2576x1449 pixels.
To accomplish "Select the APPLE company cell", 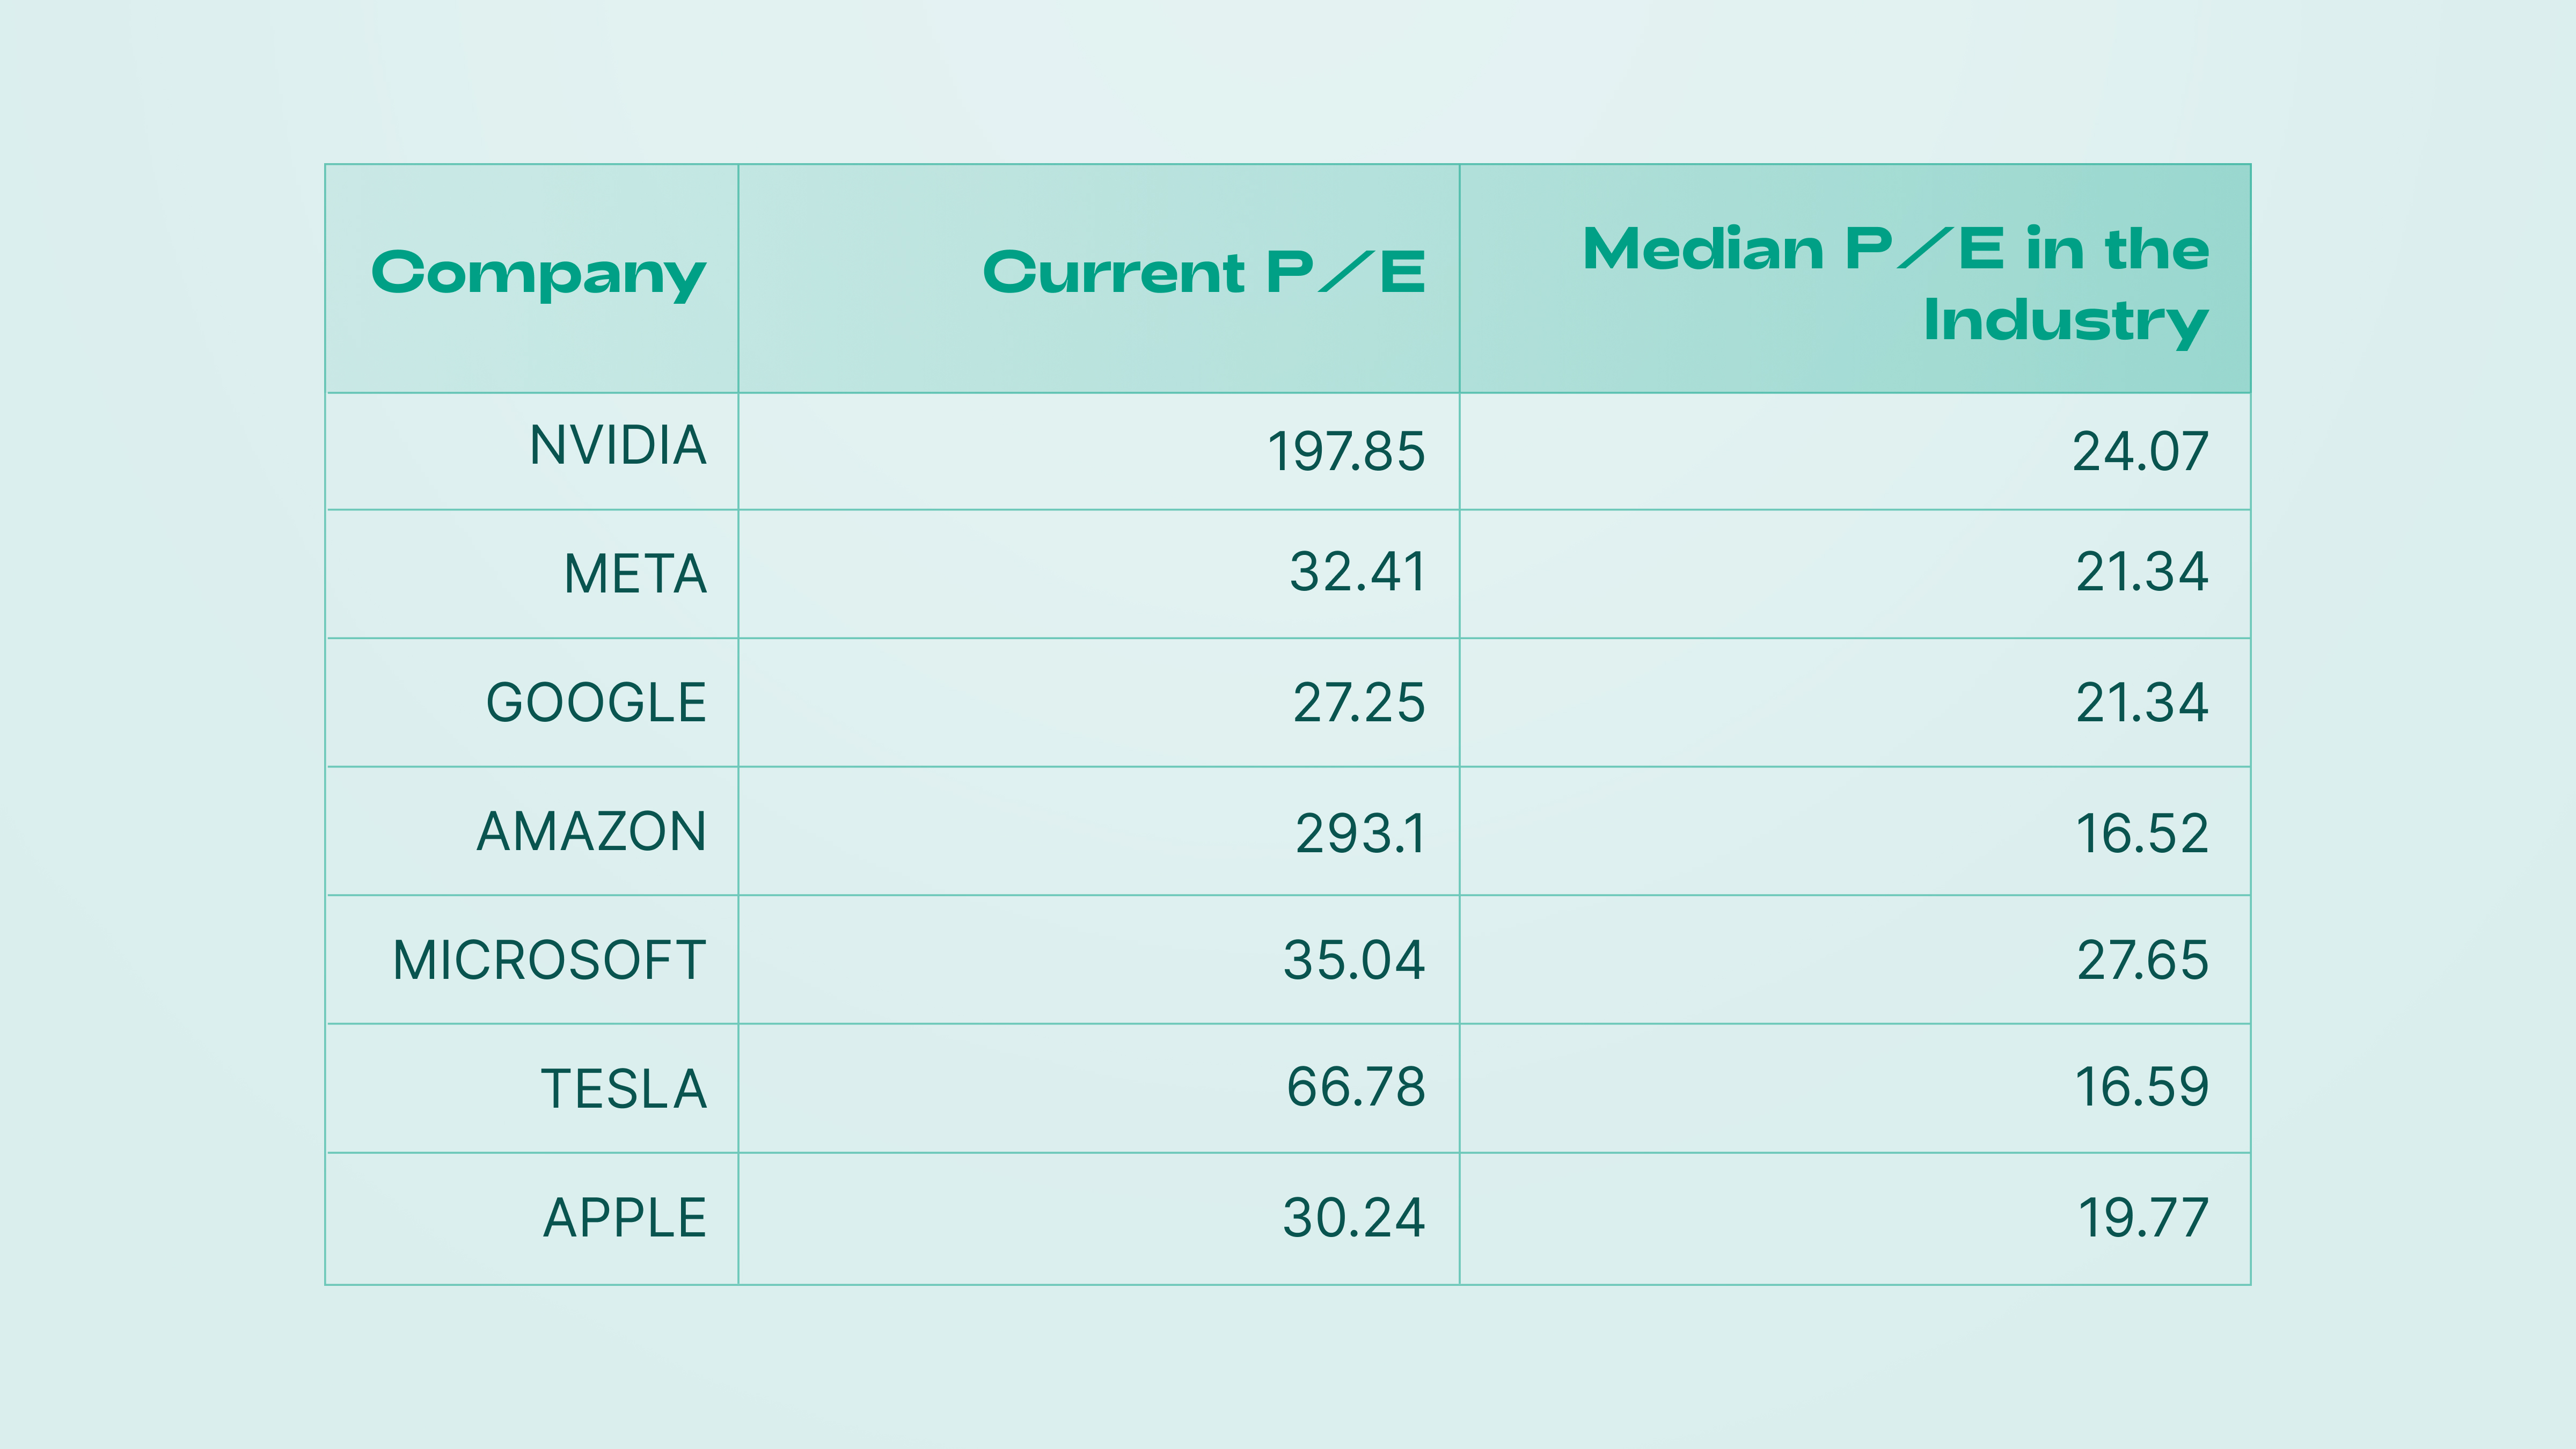I will pyautogui.click(x=625, y=1218).
